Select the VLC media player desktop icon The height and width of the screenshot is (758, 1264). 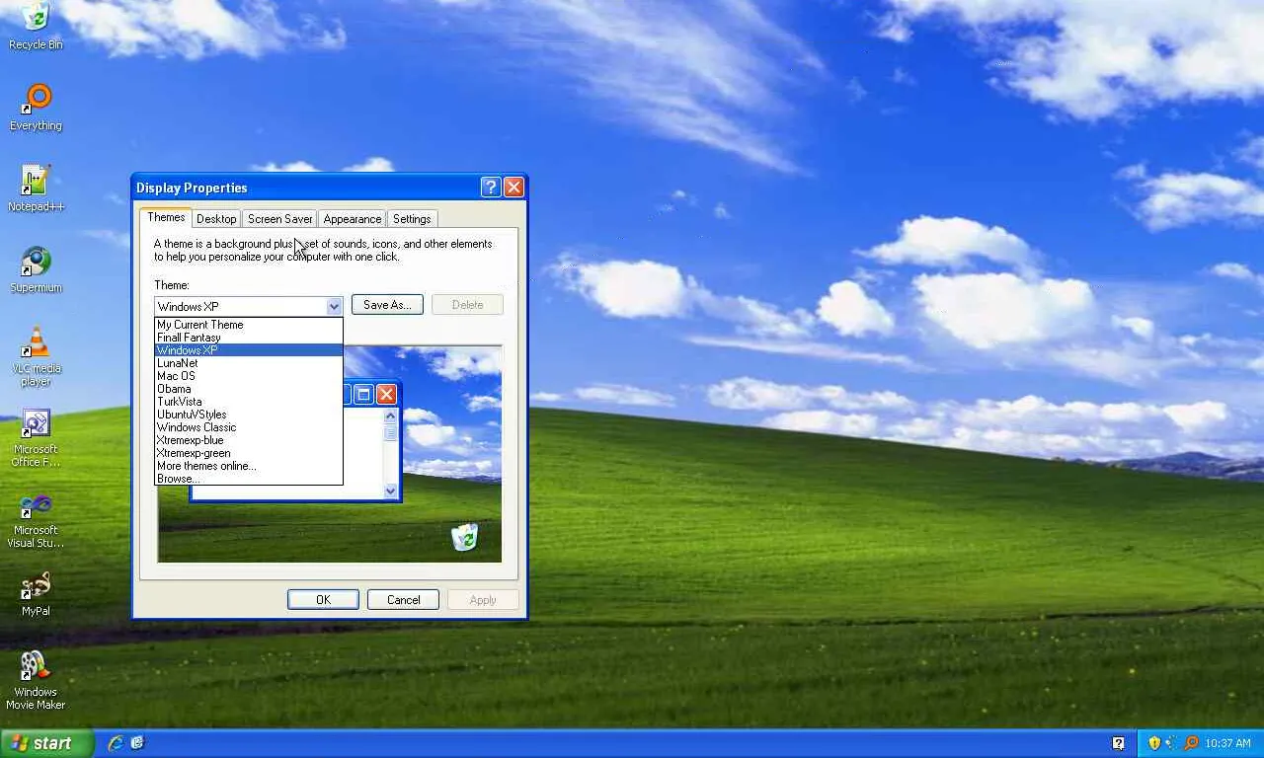click(36, 356)
